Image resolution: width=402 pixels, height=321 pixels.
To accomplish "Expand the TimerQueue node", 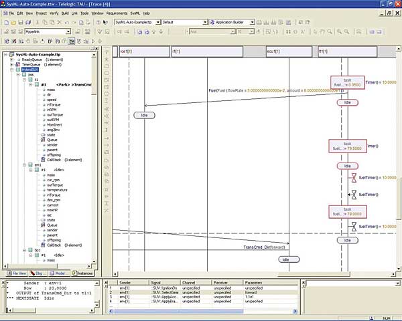I will click(11, 64).
